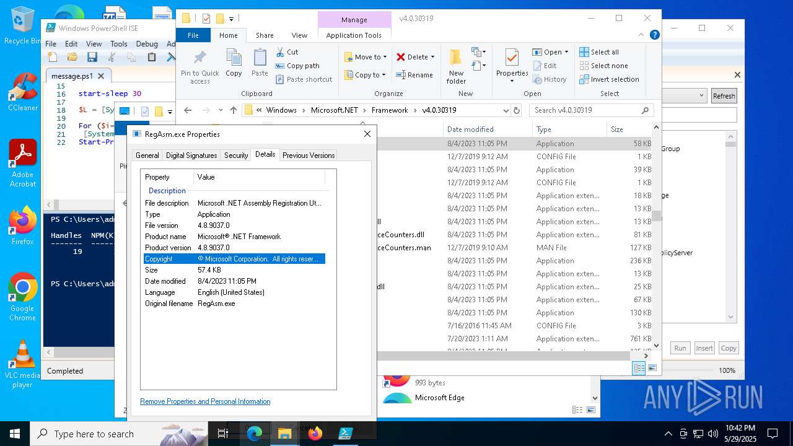Screen dimensions: 793x446
Task: Select the File version property row
Action: pyautogui.click(x=234, y=225)
